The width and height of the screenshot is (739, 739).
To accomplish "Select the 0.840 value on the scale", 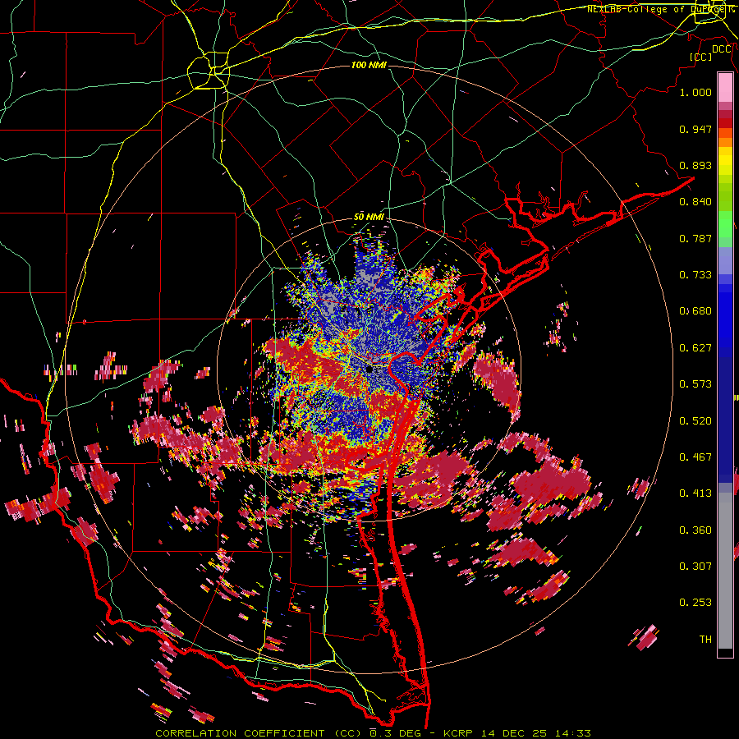I will click(695, 202).
